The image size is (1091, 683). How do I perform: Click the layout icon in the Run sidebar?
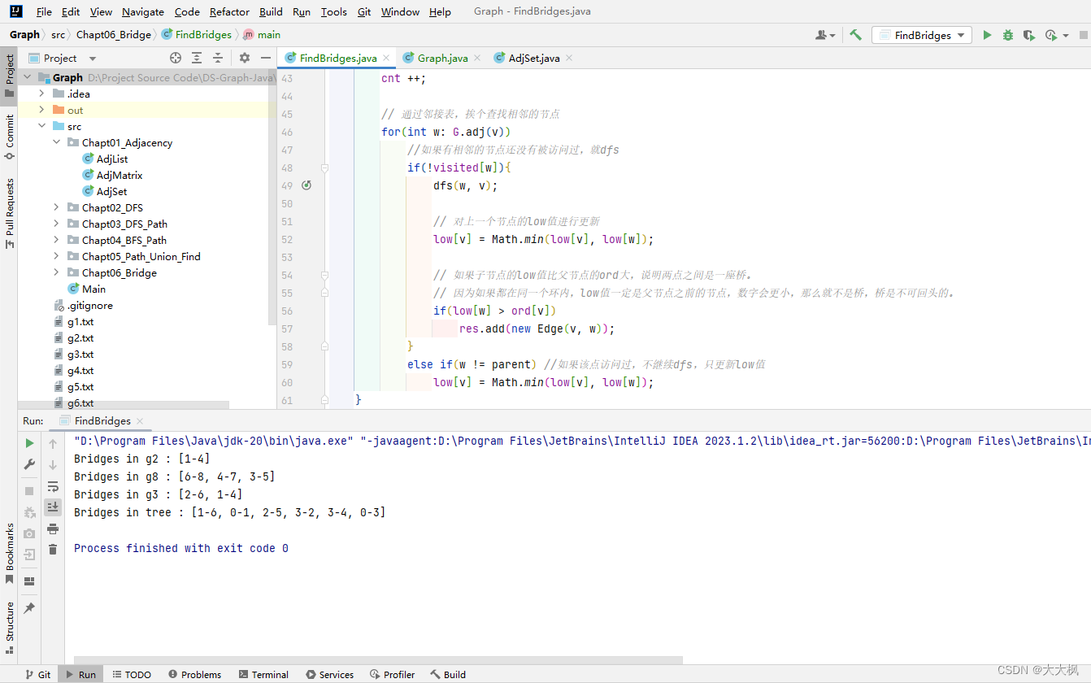tap(29, 581)
